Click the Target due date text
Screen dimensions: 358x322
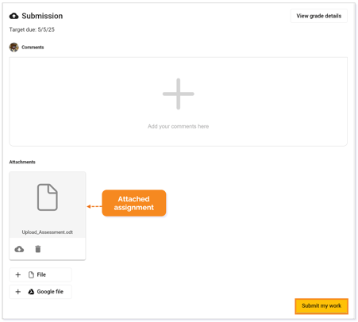click(32, 29)
